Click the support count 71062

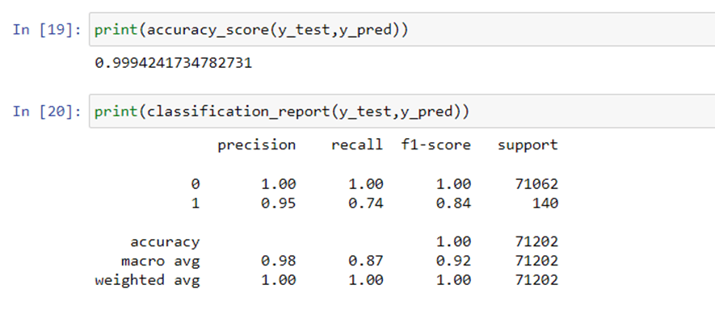click(536, 184)
